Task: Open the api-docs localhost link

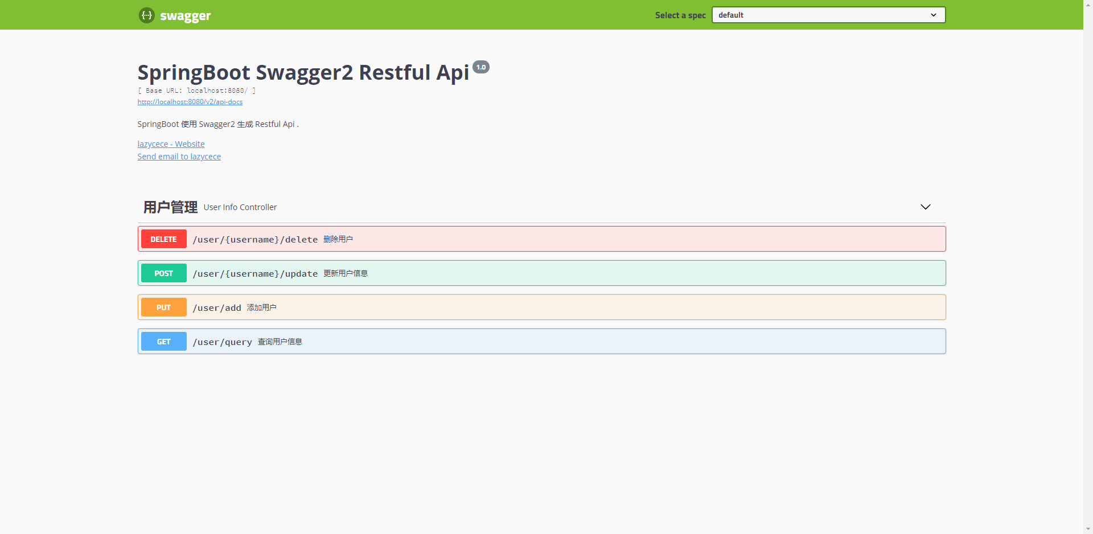Action: 190,102
